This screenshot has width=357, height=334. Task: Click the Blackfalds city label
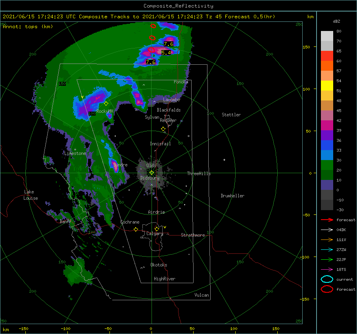(x=169, y=110)
